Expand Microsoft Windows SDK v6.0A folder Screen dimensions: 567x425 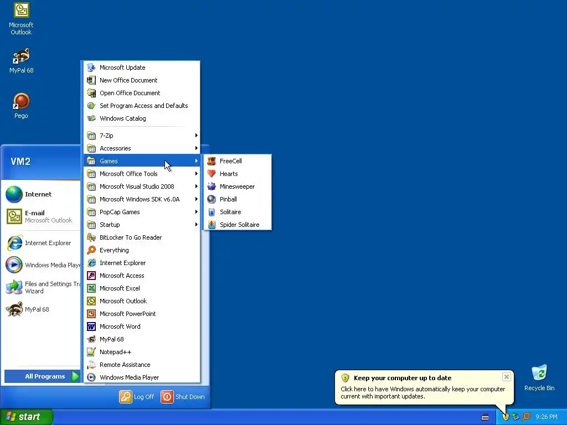142,199
